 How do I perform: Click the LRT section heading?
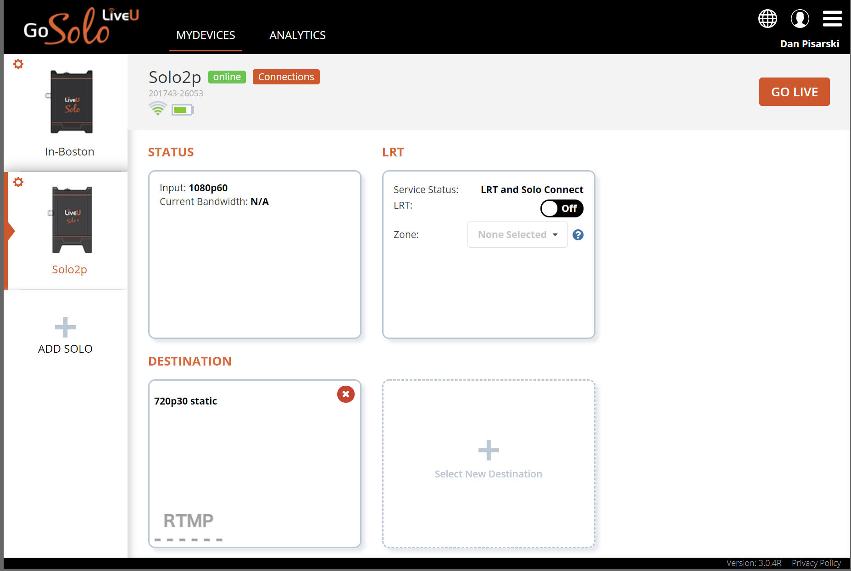(x=393, y=152)
